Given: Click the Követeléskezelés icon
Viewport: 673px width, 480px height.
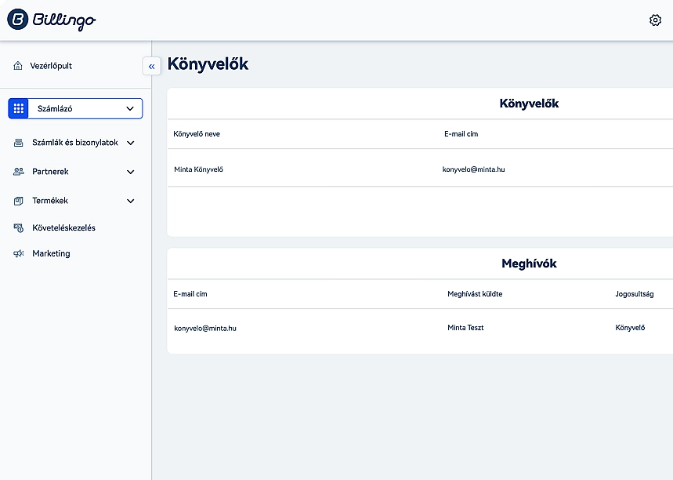Looking at the screenshot, I should click(16, 227).
